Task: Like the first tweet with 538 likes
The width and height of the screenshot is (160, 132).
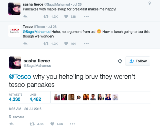Action: 66,17
